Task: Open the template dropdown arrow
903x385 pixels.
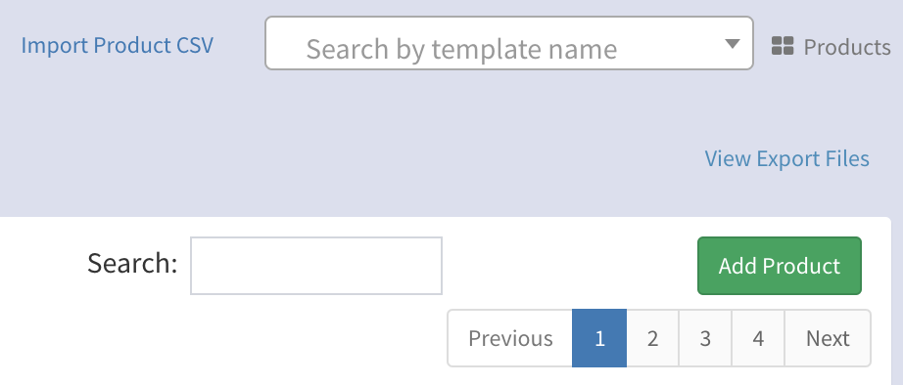Action: click(x=732, y=44)
